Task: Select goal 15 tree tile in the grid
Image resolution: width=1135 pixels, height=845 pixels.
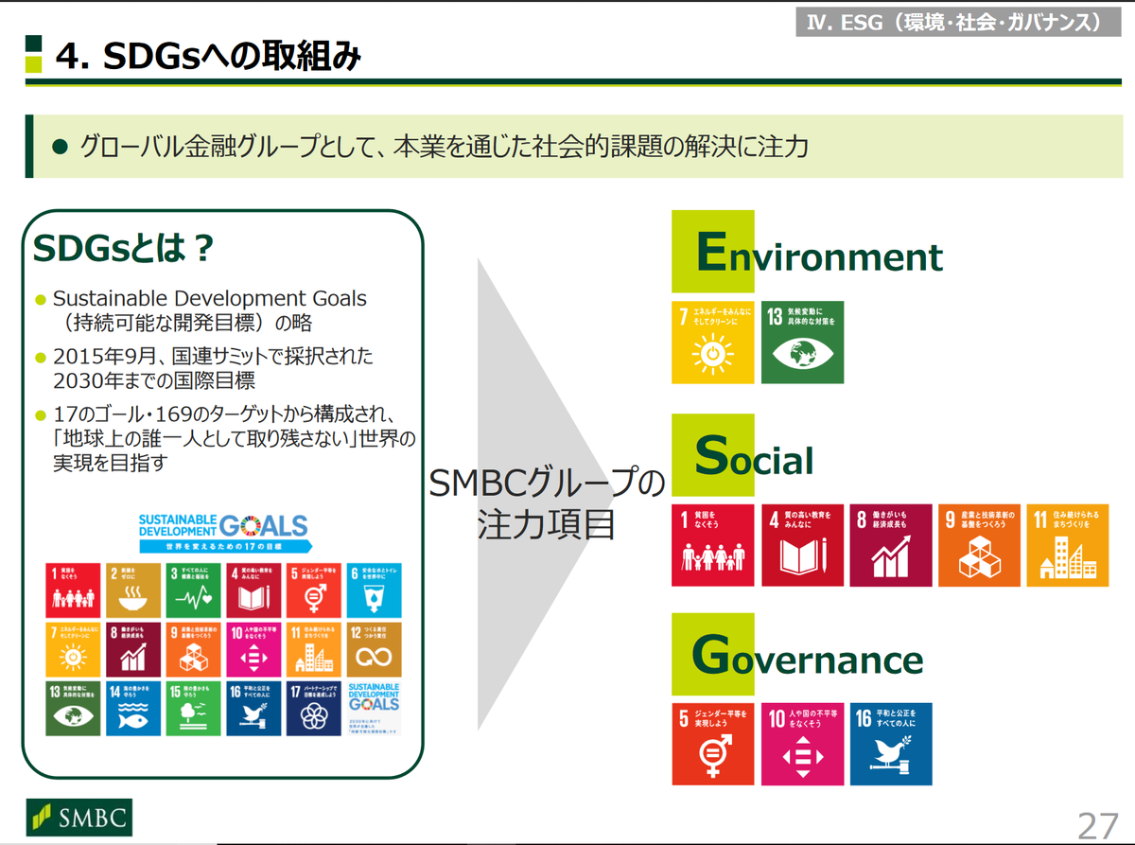Action: 193,709
